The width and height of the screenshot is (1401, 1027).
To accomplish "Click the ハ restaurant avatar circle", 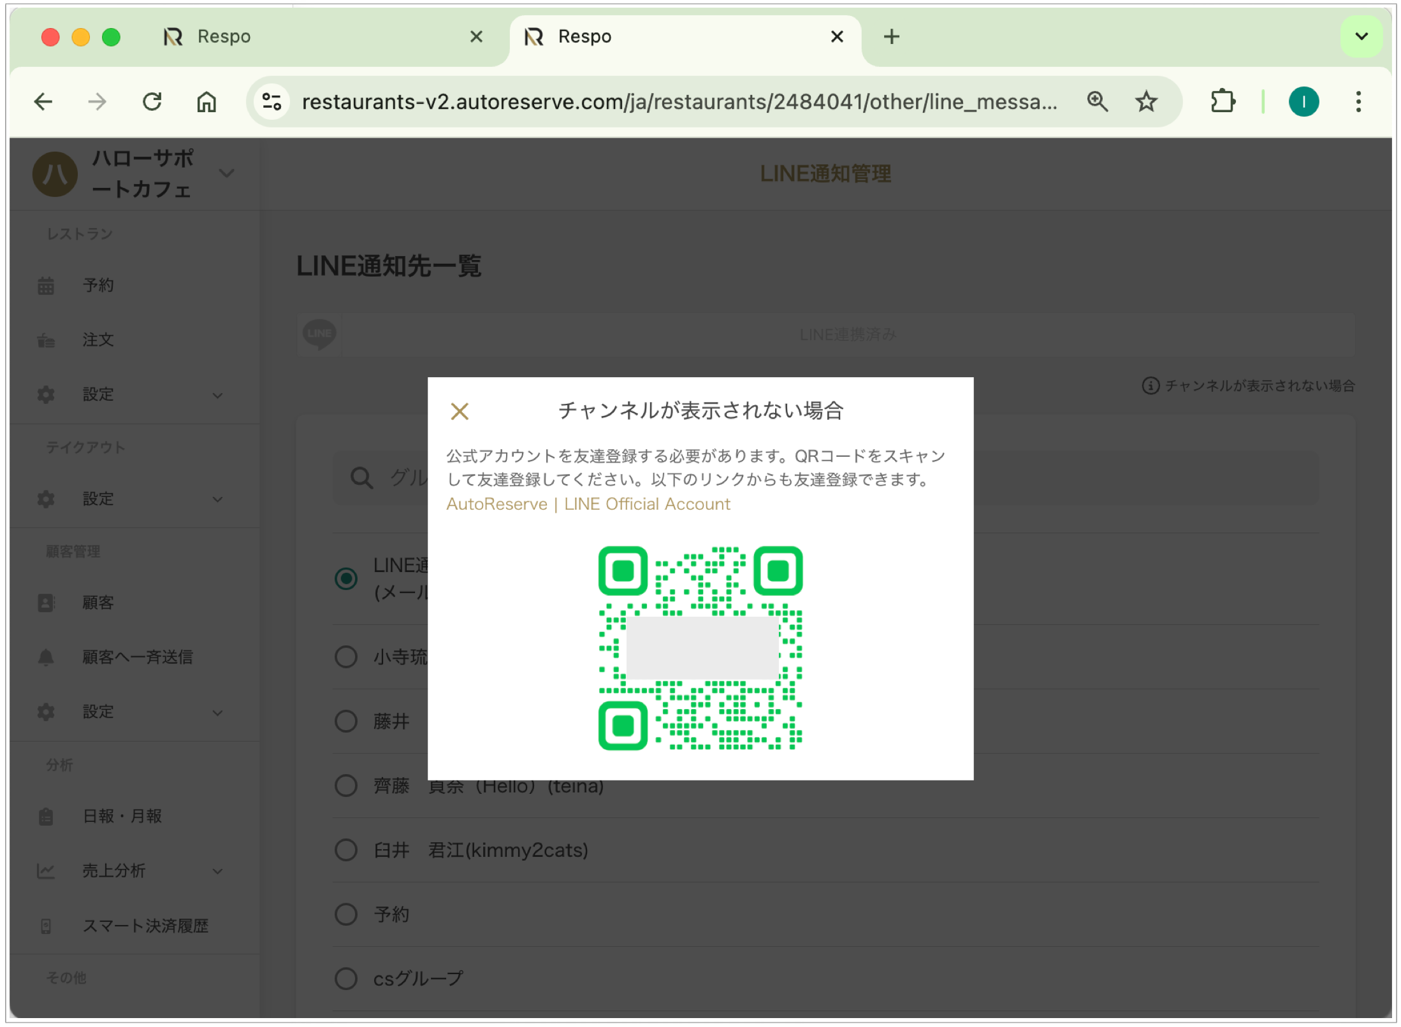I will pos(55,173).
